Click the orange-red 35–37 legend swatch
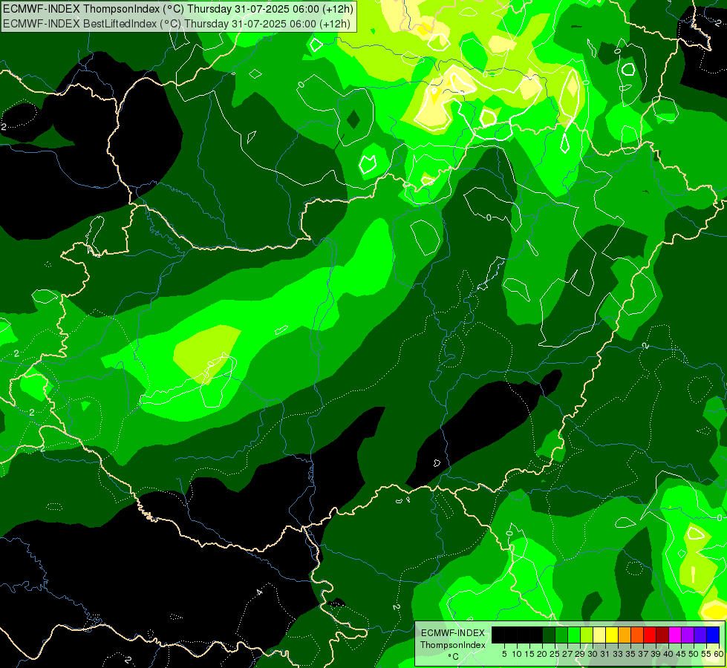Image resolution: width=727 pixels, height=668 pixels. click(637, 635)
